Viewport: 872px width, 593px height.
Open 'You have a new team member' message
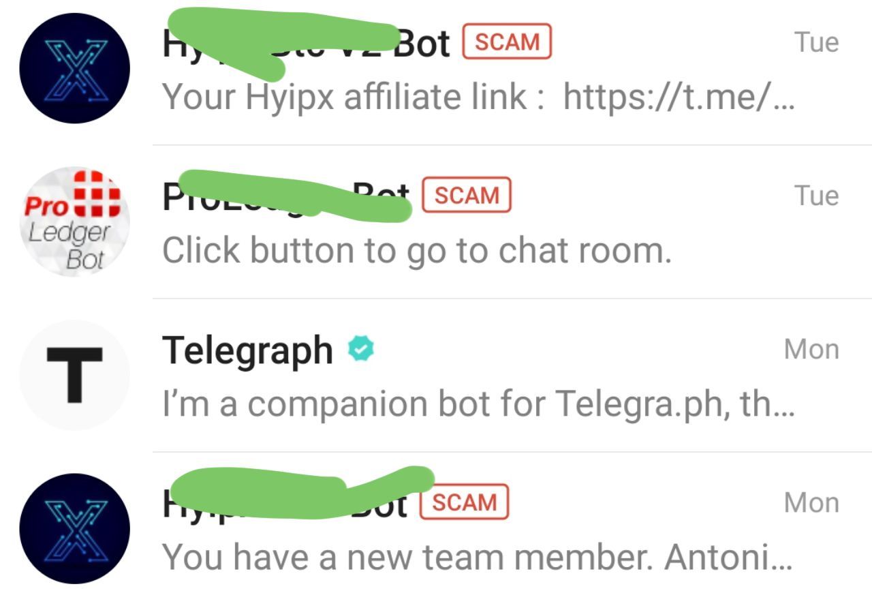pyautogui.click(x=478, y=557)
